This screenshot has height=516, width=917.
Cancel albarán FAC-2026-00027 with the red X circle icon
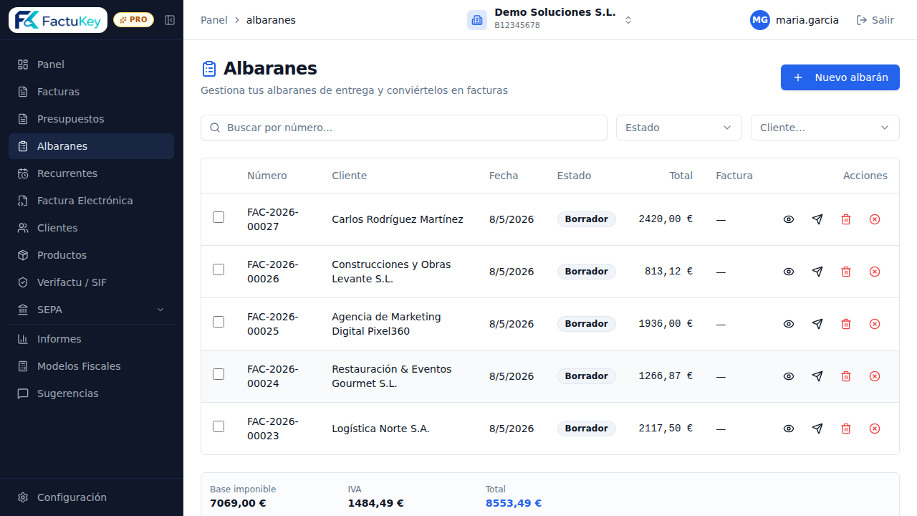(x=875, y=219)
